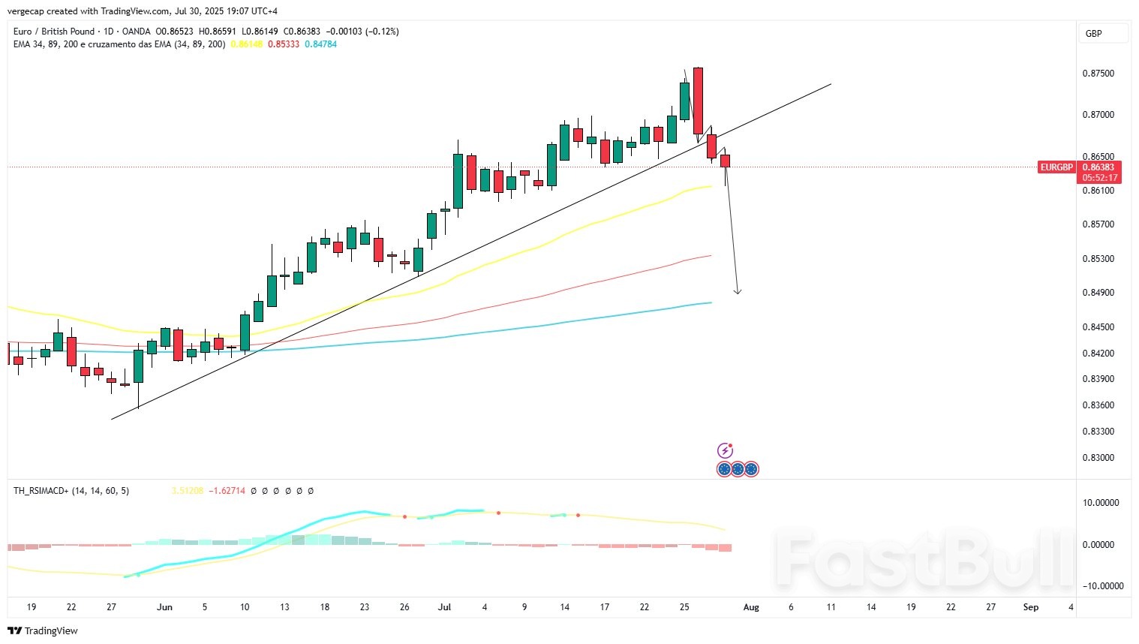Image resolution: width=1139 pixels, height=644 pixels.
Task: Click the Jun label on time axis
Action: [x=165, y=607]
